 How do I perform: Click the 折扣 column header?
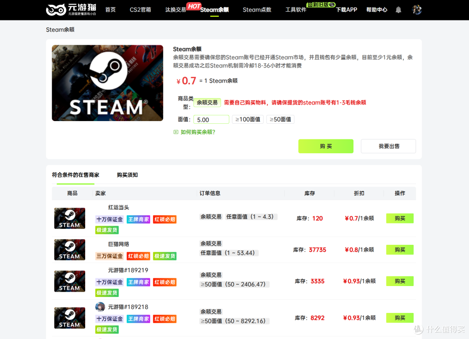pyautogui.click(x=359, y=194)
